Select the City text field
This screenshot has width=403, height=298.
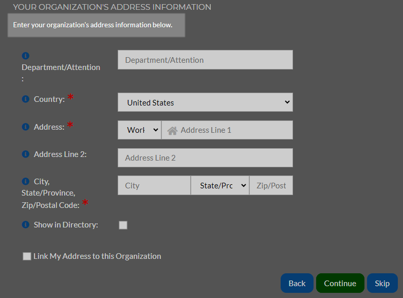click(x=154, y=185)
